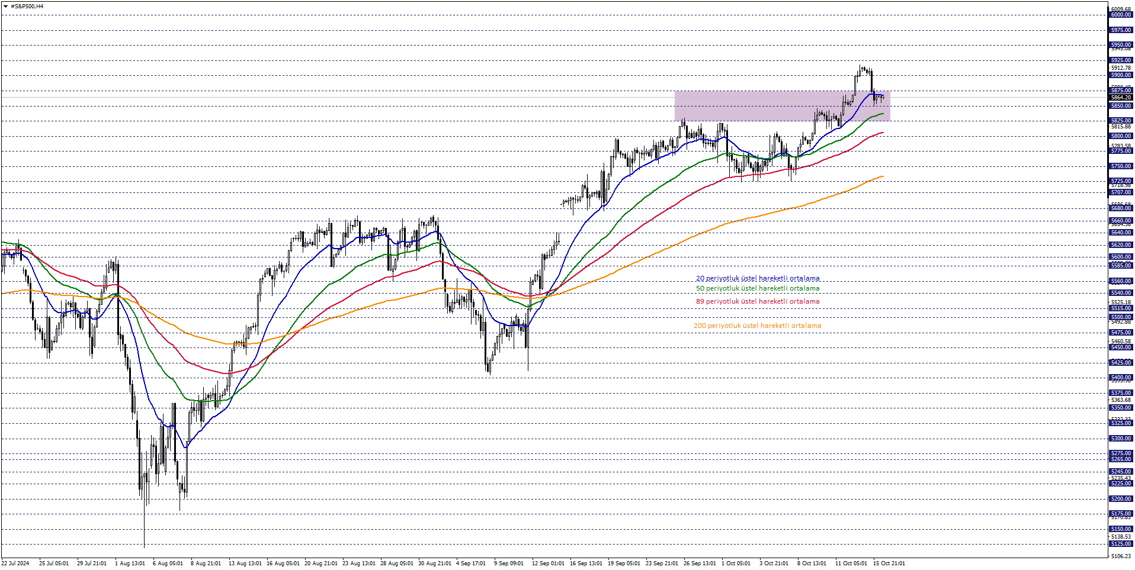Click the '26 Sep 13:01' time label

(x=700, y=563)
